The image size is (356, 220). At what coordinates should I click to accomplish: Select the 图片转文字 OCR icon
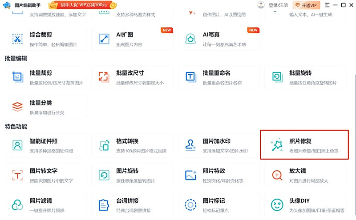tap(17, 175)
